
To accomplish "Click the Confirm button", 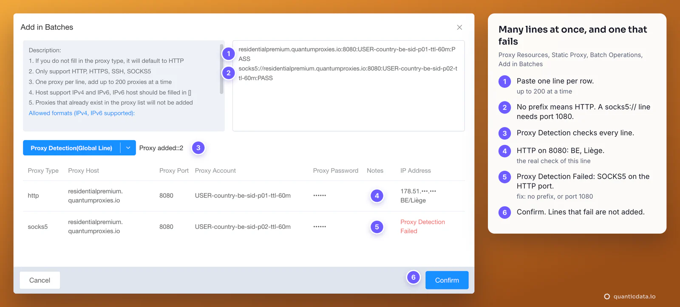I will click(x=447, y=280).
